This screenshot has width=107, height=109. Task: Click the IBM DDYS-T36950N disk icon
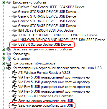pos(14,30)
